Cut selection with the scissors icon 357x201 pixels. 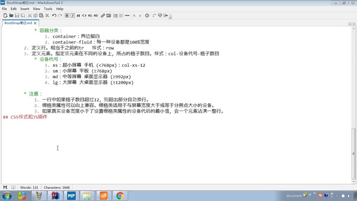30,15
